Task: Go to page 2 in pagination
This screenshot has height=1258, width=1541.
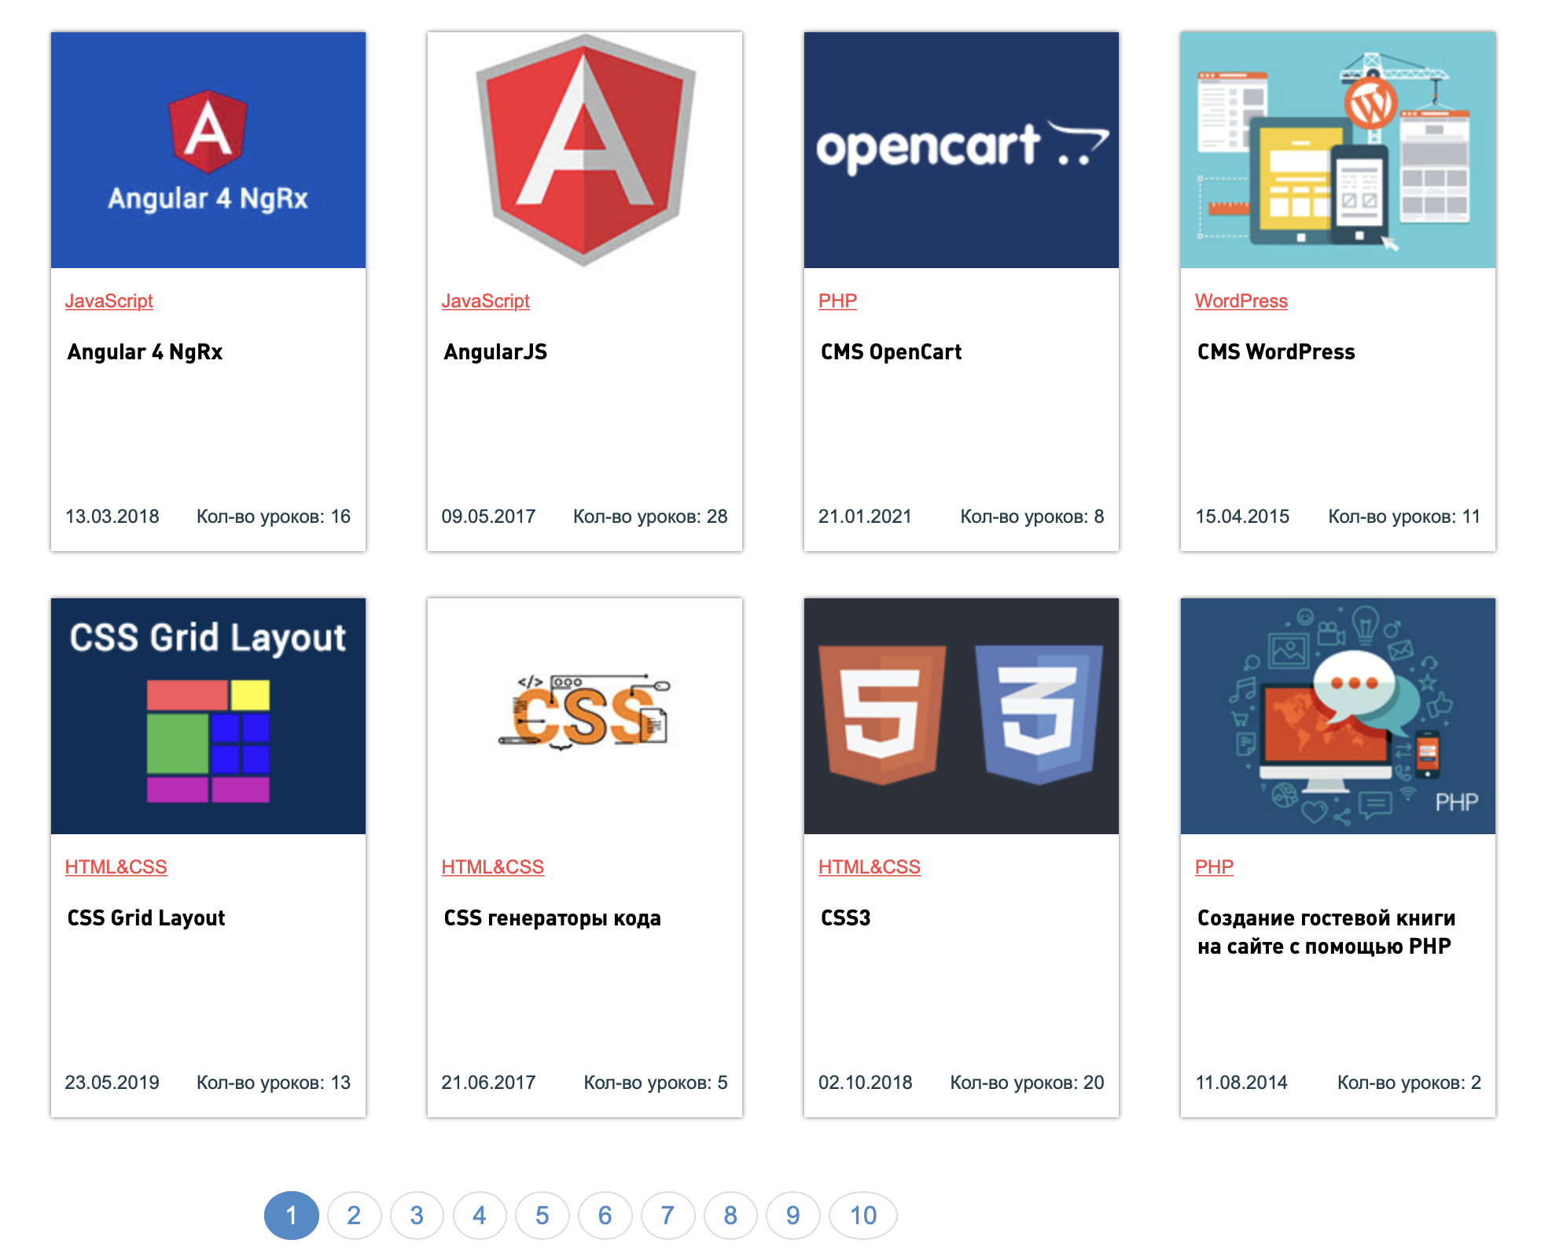Action: point(355,1216)
